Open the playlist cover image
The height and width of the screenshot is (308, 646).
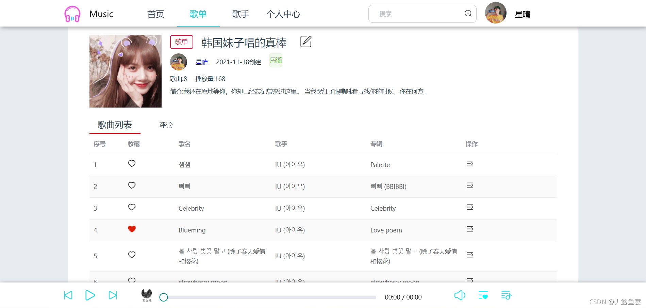(126, 71)
